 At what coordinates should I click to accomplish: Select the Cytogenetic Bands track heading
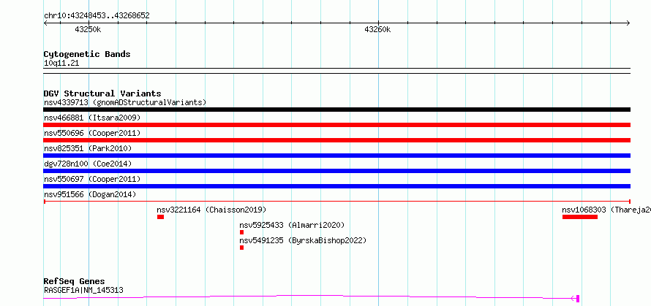tap(87, 54)
